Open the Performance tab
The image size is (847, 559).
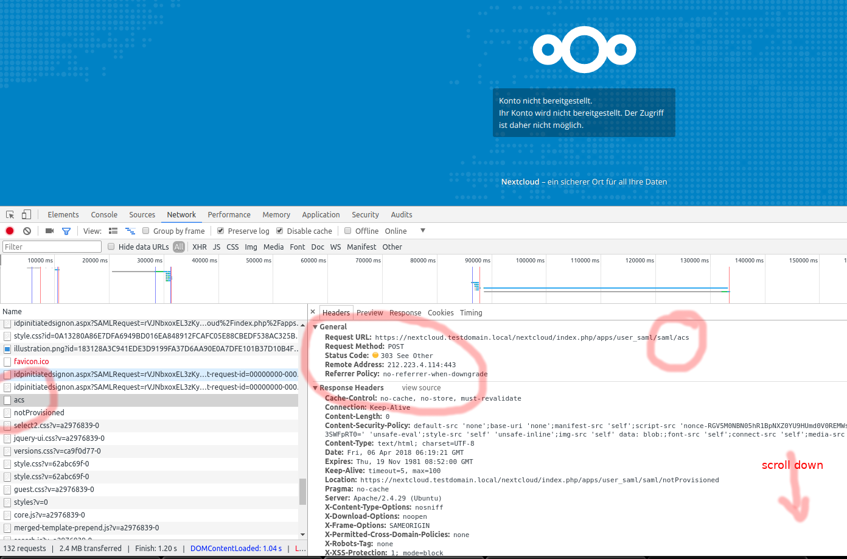(x=229, y=215)
